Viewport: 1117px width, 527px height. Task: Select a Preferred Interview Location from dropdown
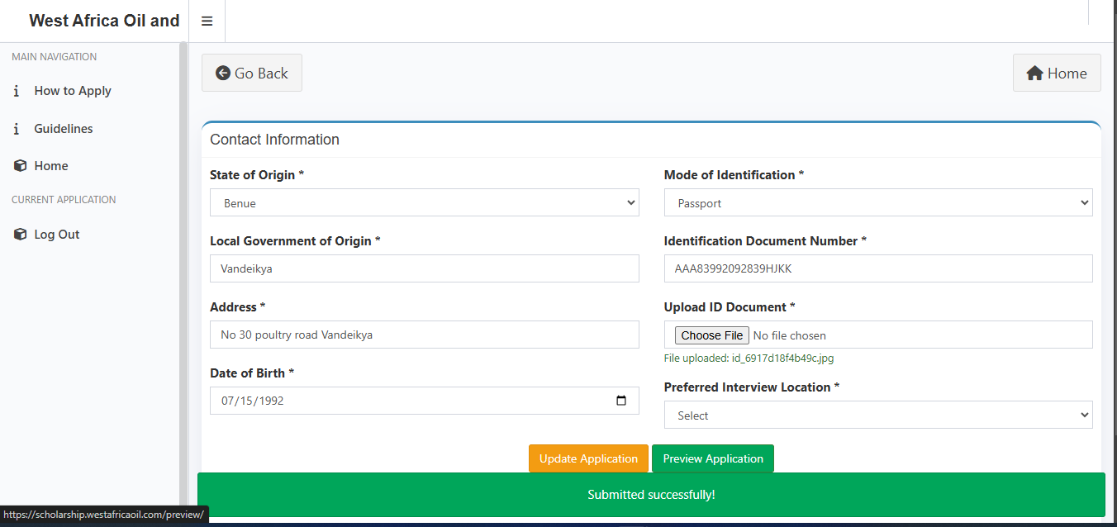tap(877, 415)
